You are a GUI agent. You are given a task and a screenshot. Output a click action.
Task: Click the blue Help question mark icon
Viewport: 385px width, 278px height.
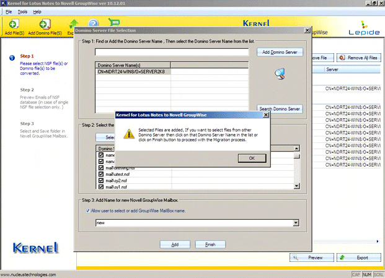tap(93, 23)
